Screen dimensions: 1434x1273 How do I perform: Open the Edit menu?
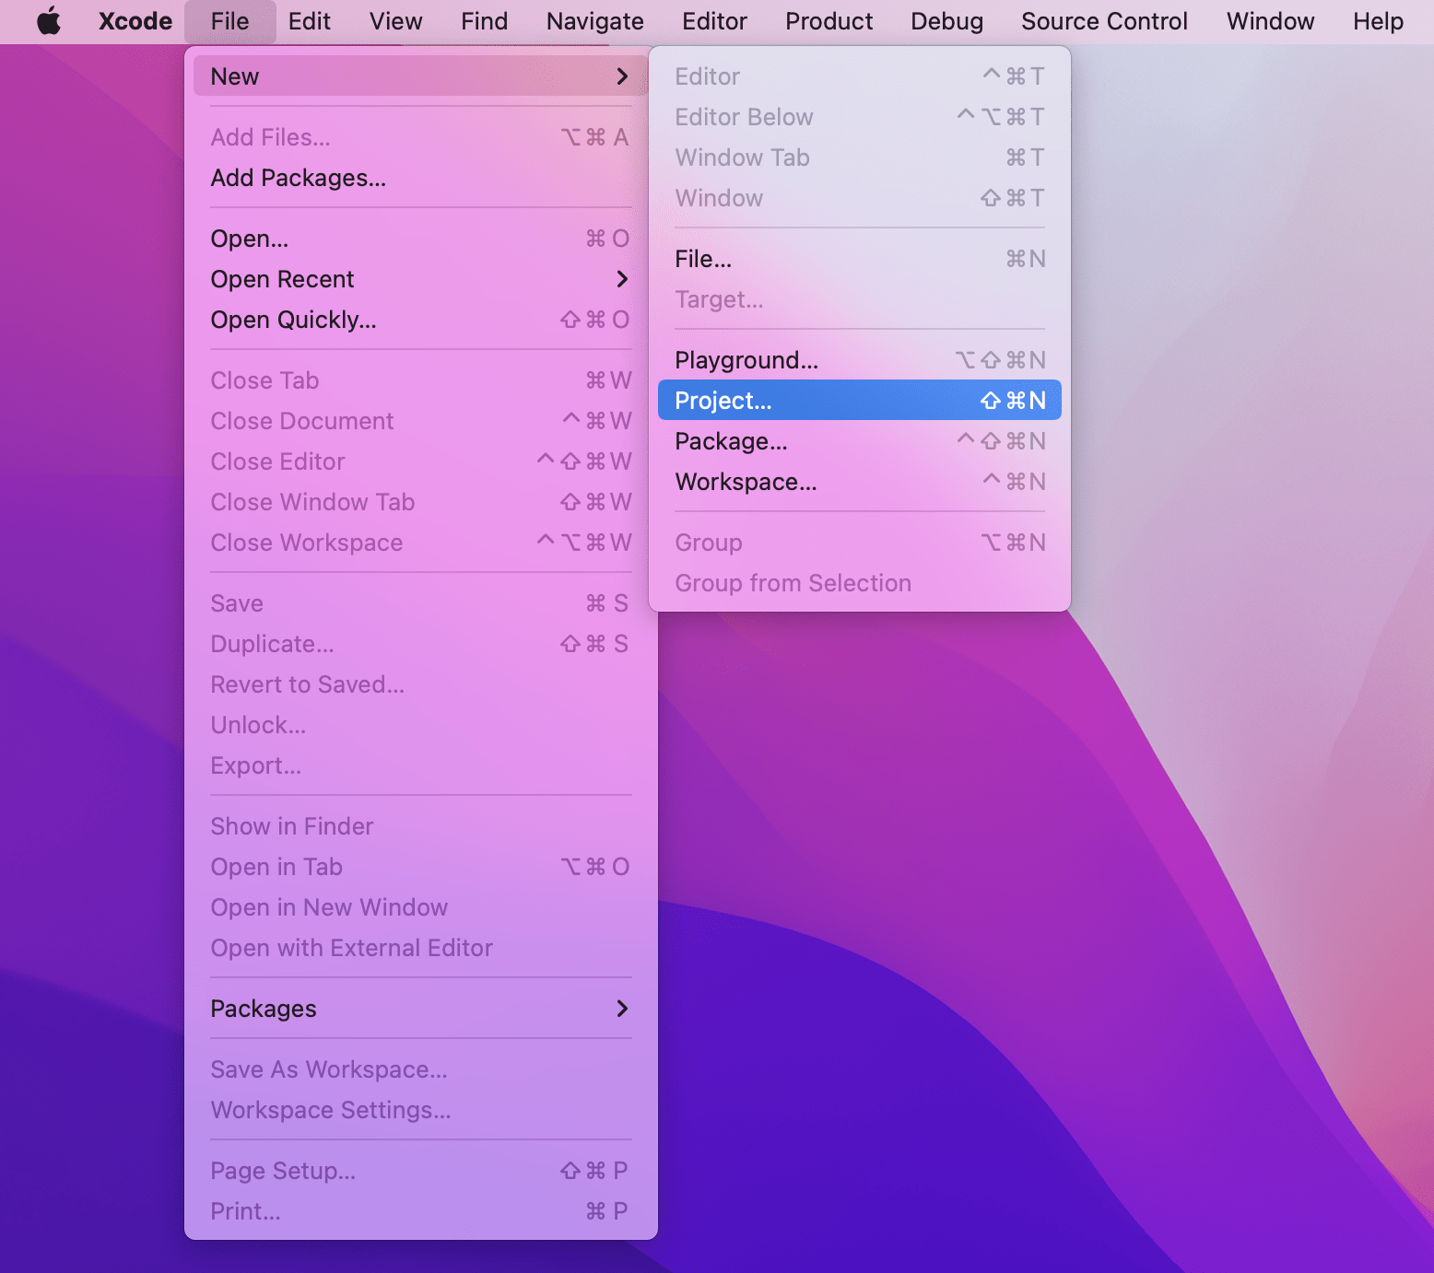(x=309, y=21)
